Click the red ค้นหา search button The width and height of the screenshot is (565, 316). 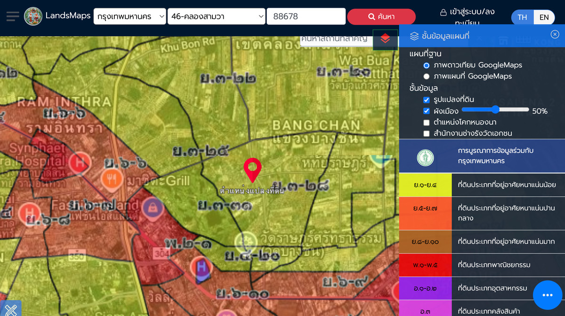click(381, 17)
